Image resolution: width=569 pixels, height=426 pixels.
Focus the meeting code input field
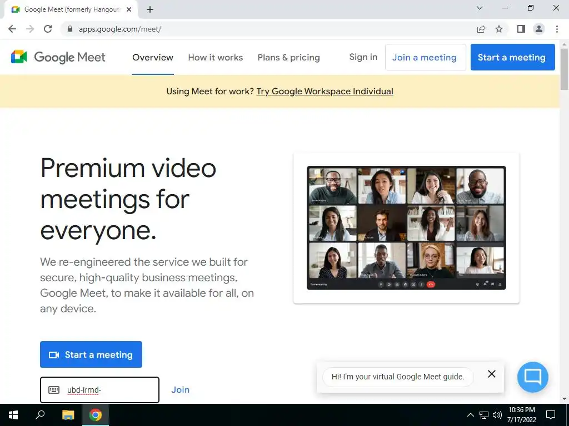click(x=100, y=390)
